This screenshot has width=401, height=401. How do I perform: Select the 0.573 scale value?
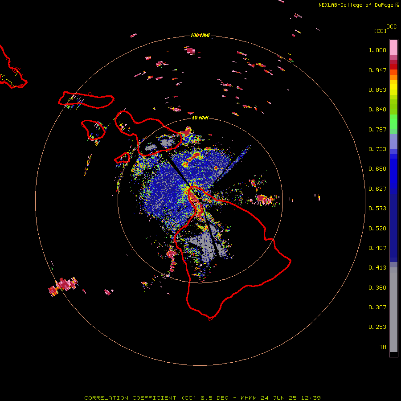(x=377, y=209)
